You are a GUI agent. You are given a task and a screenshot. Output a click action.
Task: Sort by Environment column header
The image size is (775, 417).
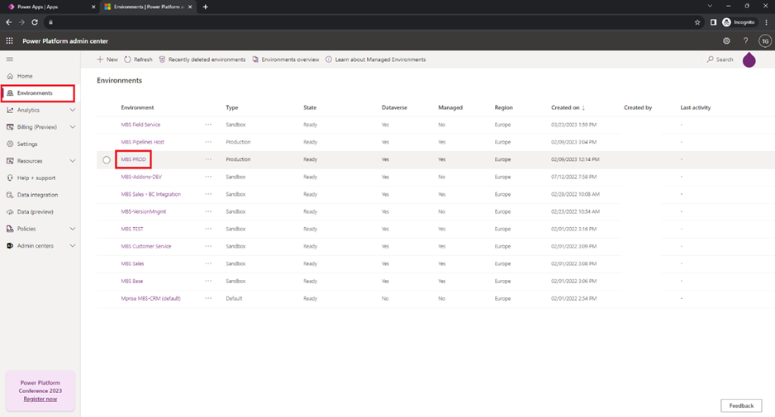tap(137, 107)
